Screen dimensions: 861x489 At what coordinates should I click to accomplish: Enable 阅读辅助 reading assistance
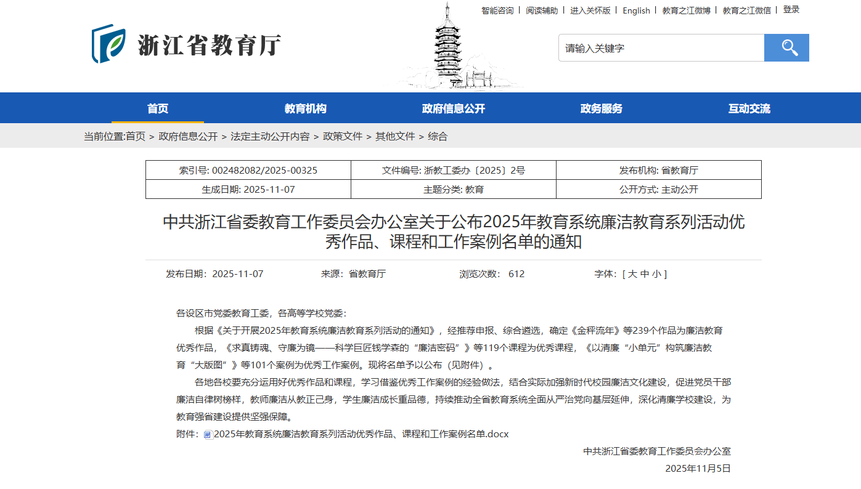(542, 10)
